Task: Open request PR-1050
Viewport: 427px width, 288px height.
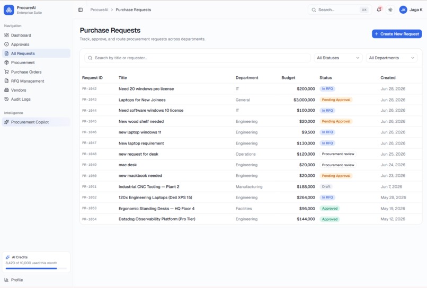Action: (x=251, y=176)
